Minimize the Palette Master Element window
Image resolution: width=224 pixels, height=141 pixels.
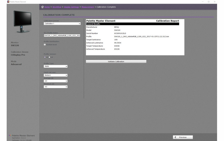click(x=203, y=2)
